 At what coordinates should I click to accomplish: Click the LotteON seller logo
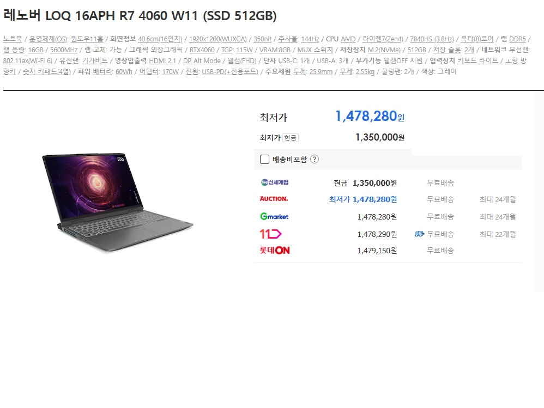pyautogui.click(x=274, y=250)
